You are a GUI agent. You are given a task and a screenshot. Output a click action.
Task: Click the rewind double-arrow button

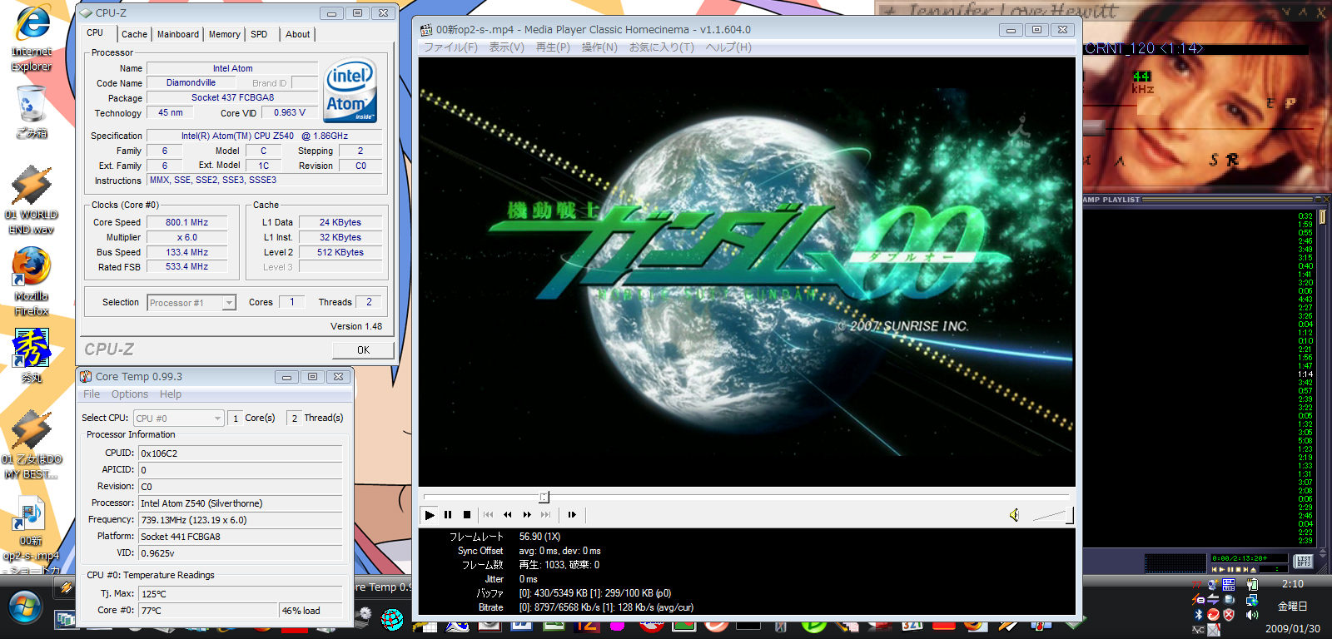pos(508,515)
